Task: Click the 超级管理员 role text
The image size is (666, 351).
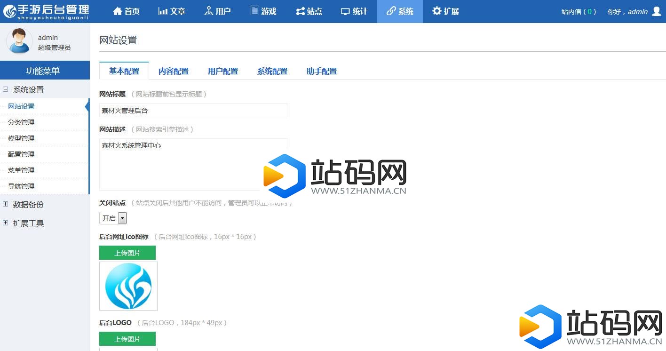Action: pyautogui.click(x=55, y=48)
